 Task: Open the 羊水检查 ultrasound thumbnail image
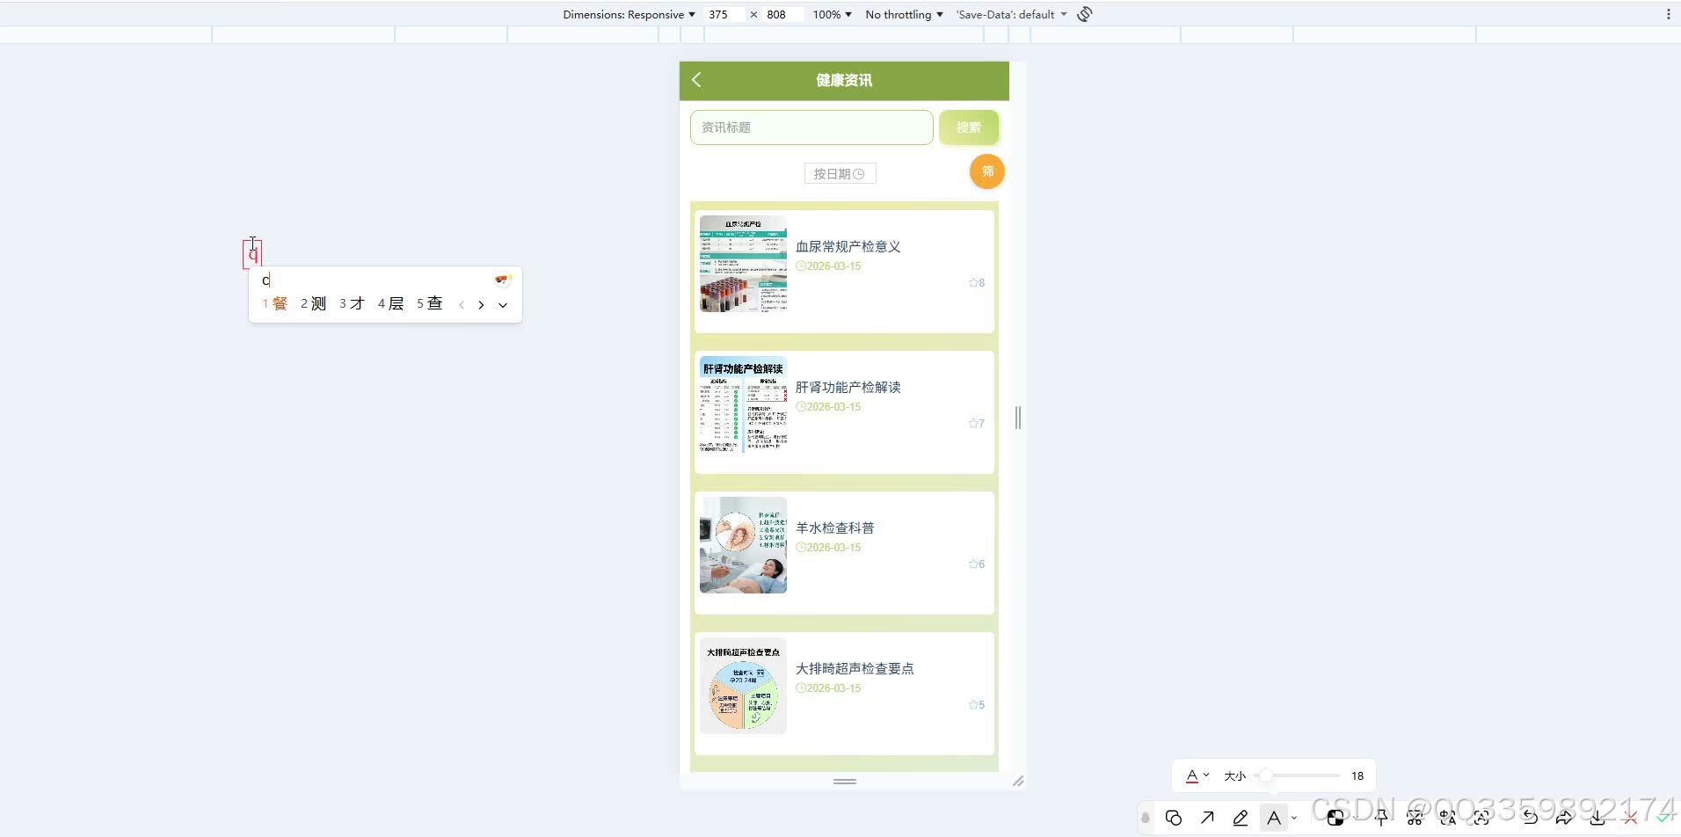pyautogui.click(x=743, y=545)
